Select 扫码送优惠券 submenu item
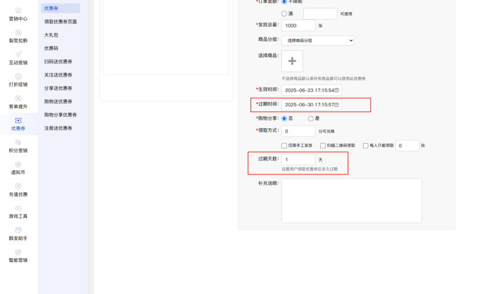Viewport: 481px width, 294px height. [58, 62]
